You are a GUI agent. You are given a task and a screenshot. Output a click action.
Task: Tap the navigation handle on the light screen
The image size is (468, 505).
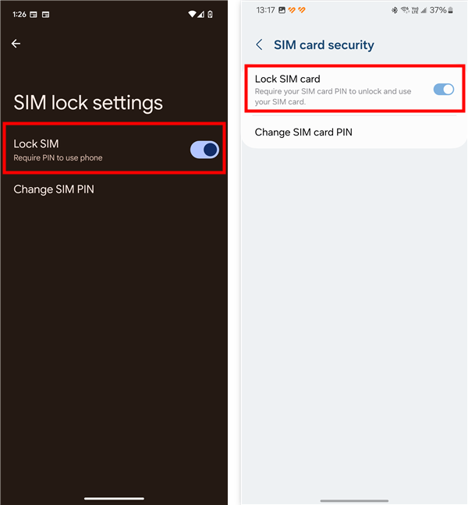pos(353,500)
